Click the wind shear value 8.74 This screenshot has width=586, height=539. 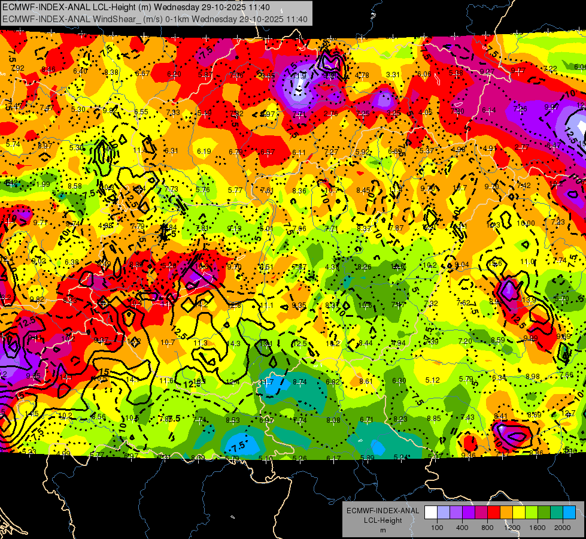pyautogui.click(x=300, y=382)
